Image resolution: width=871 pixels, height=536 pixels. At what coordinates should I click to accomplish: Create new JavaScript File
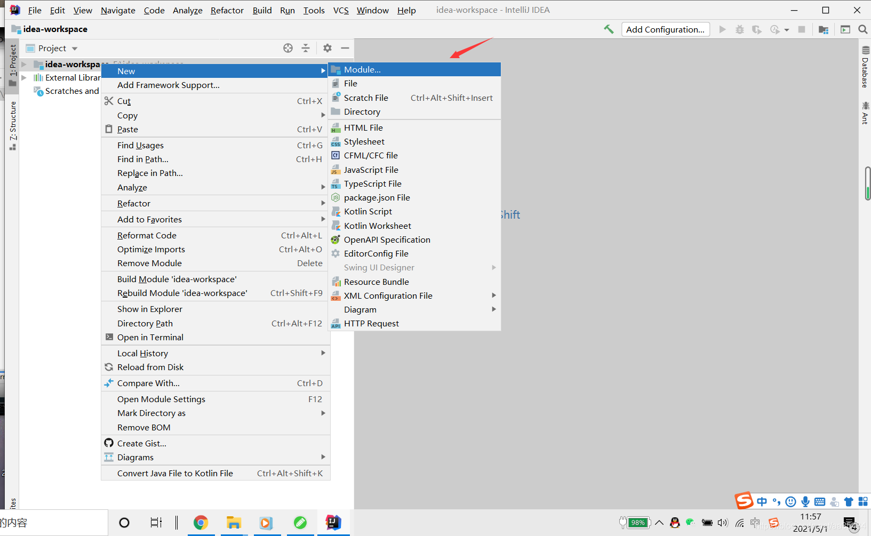click(x=414, y=170)
